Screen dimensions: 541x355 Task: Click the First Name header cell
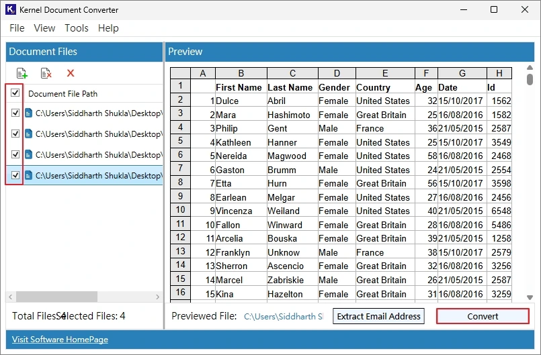coord(241,87)
